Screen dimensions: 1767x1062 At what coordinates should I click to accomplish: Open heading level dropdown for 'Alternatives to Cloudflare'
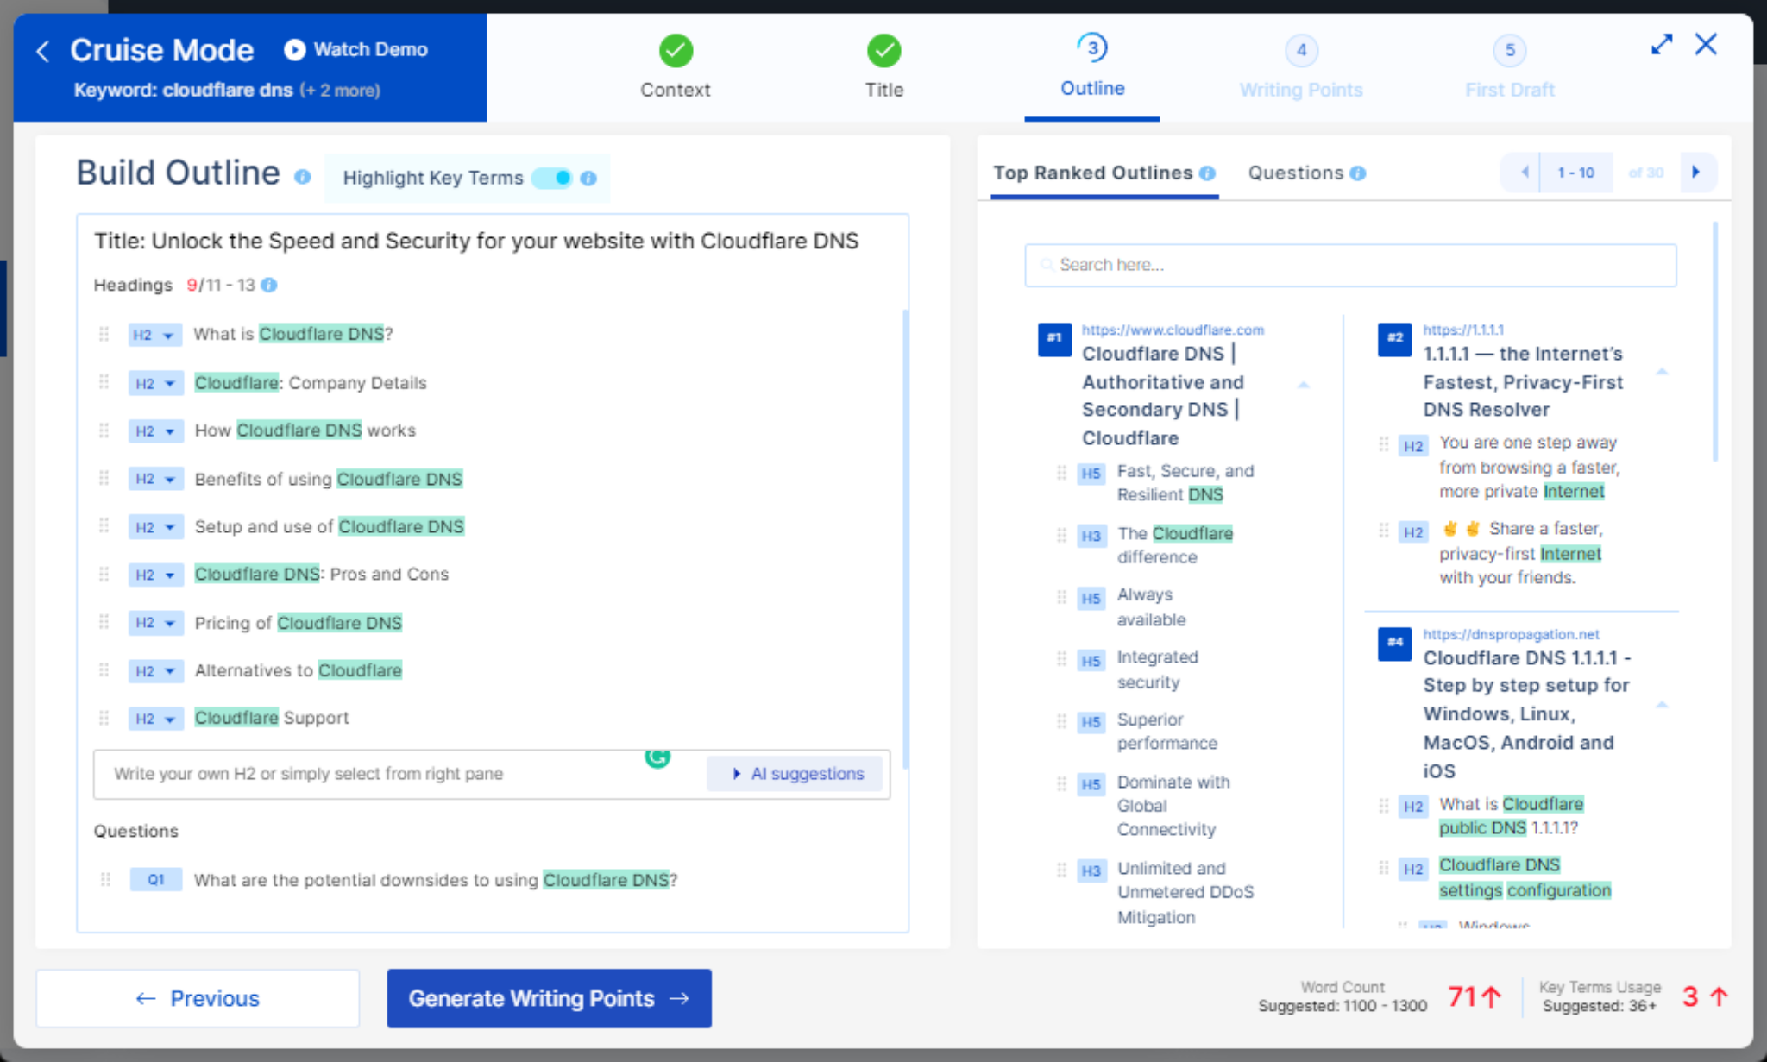(x=155, y=670)
